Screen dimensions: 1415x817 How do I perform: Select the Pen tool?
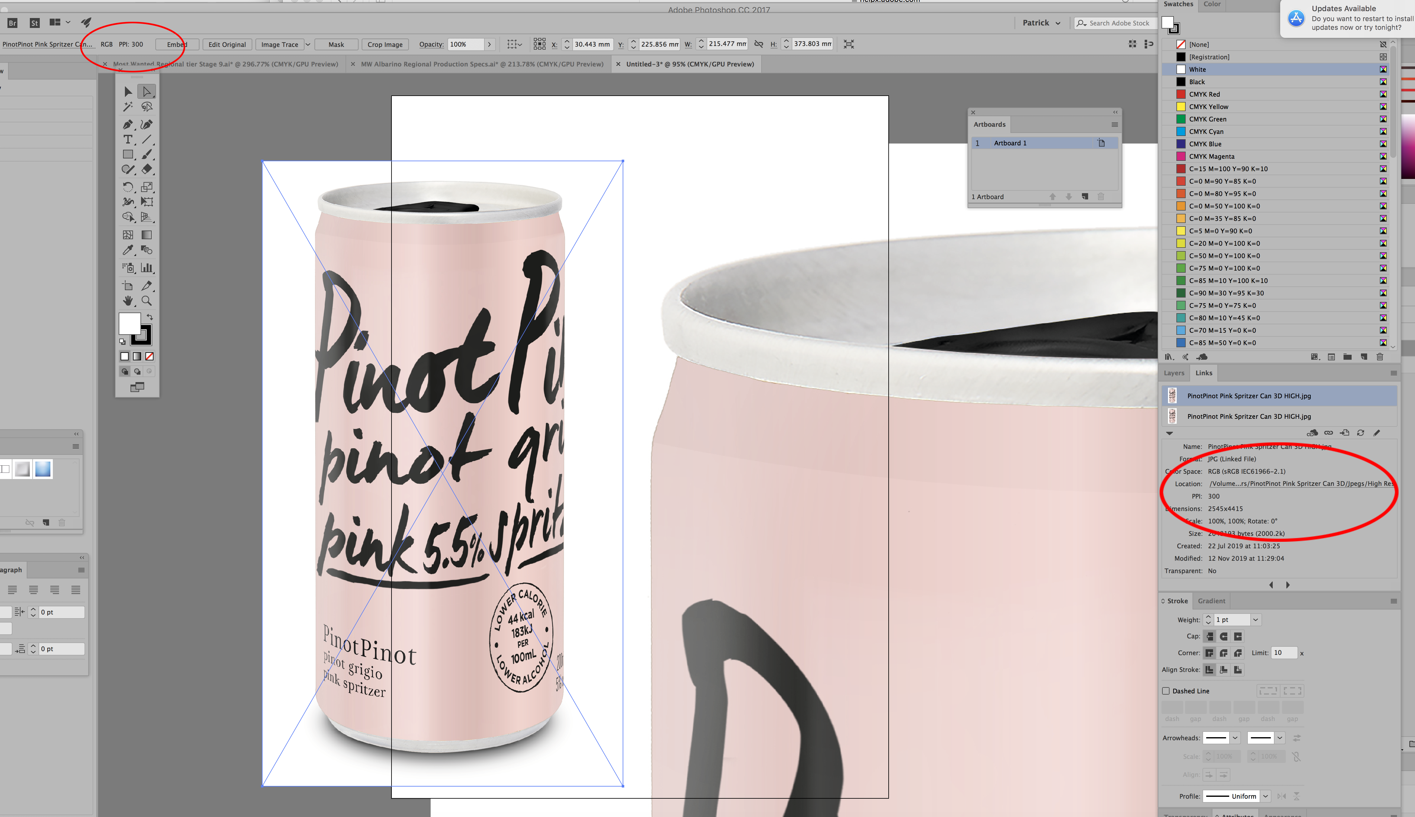click(x=127, y=125)
